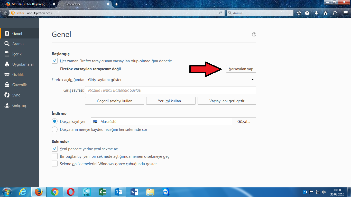Viewport: 351px width, 197px height.
Task: Open a new tab with plus icon
Action: click(x=116, y=4)
